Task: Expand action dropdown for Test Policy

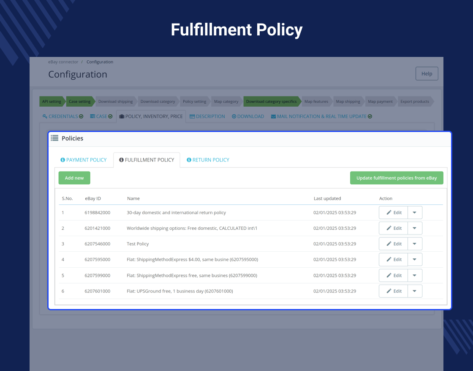Action: pos(415,244)
